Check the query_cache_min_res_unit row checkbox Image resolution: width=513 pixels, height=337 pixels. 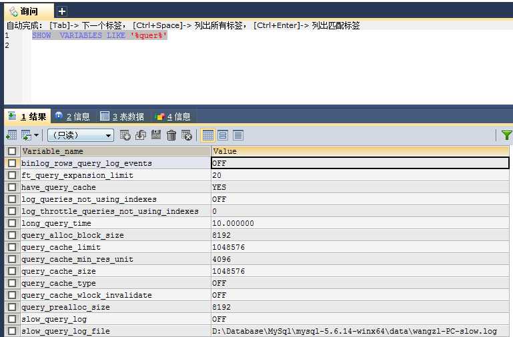pos(12,259)
